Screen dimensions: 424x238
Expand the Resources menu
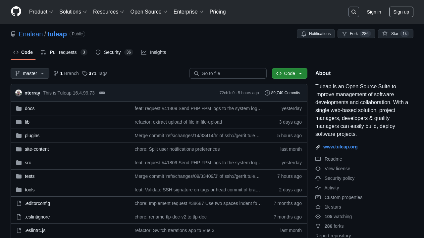pyautogui.click(x=109, y=12)
